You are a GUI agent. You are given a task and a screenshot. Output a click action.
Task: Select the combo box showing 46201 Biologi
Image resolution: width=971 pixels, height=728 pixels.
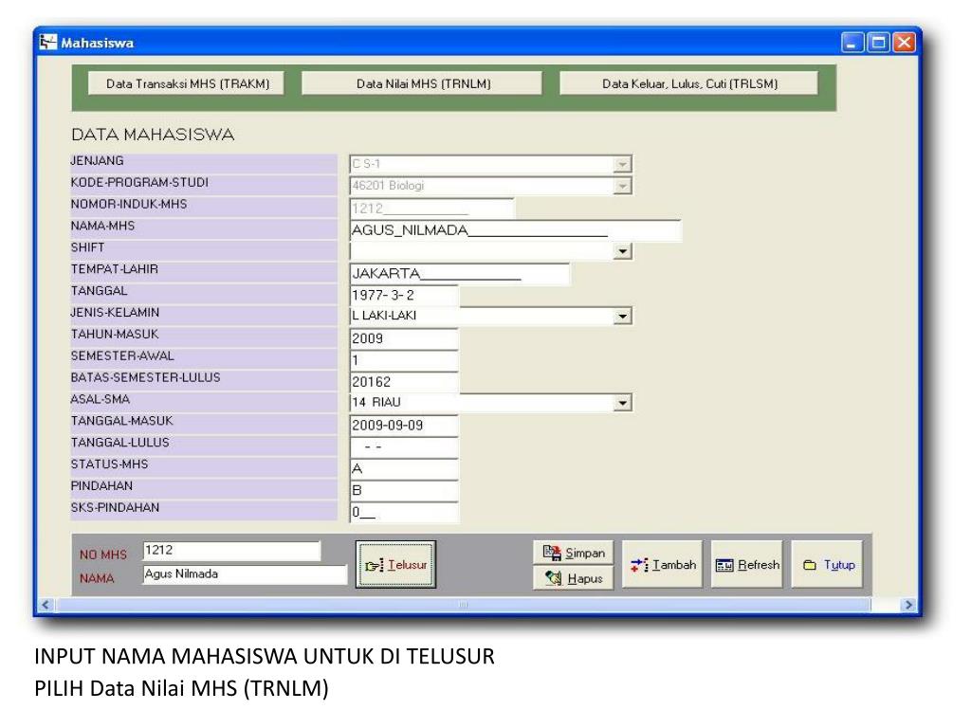pyautogui.click(x=490, y=186)
